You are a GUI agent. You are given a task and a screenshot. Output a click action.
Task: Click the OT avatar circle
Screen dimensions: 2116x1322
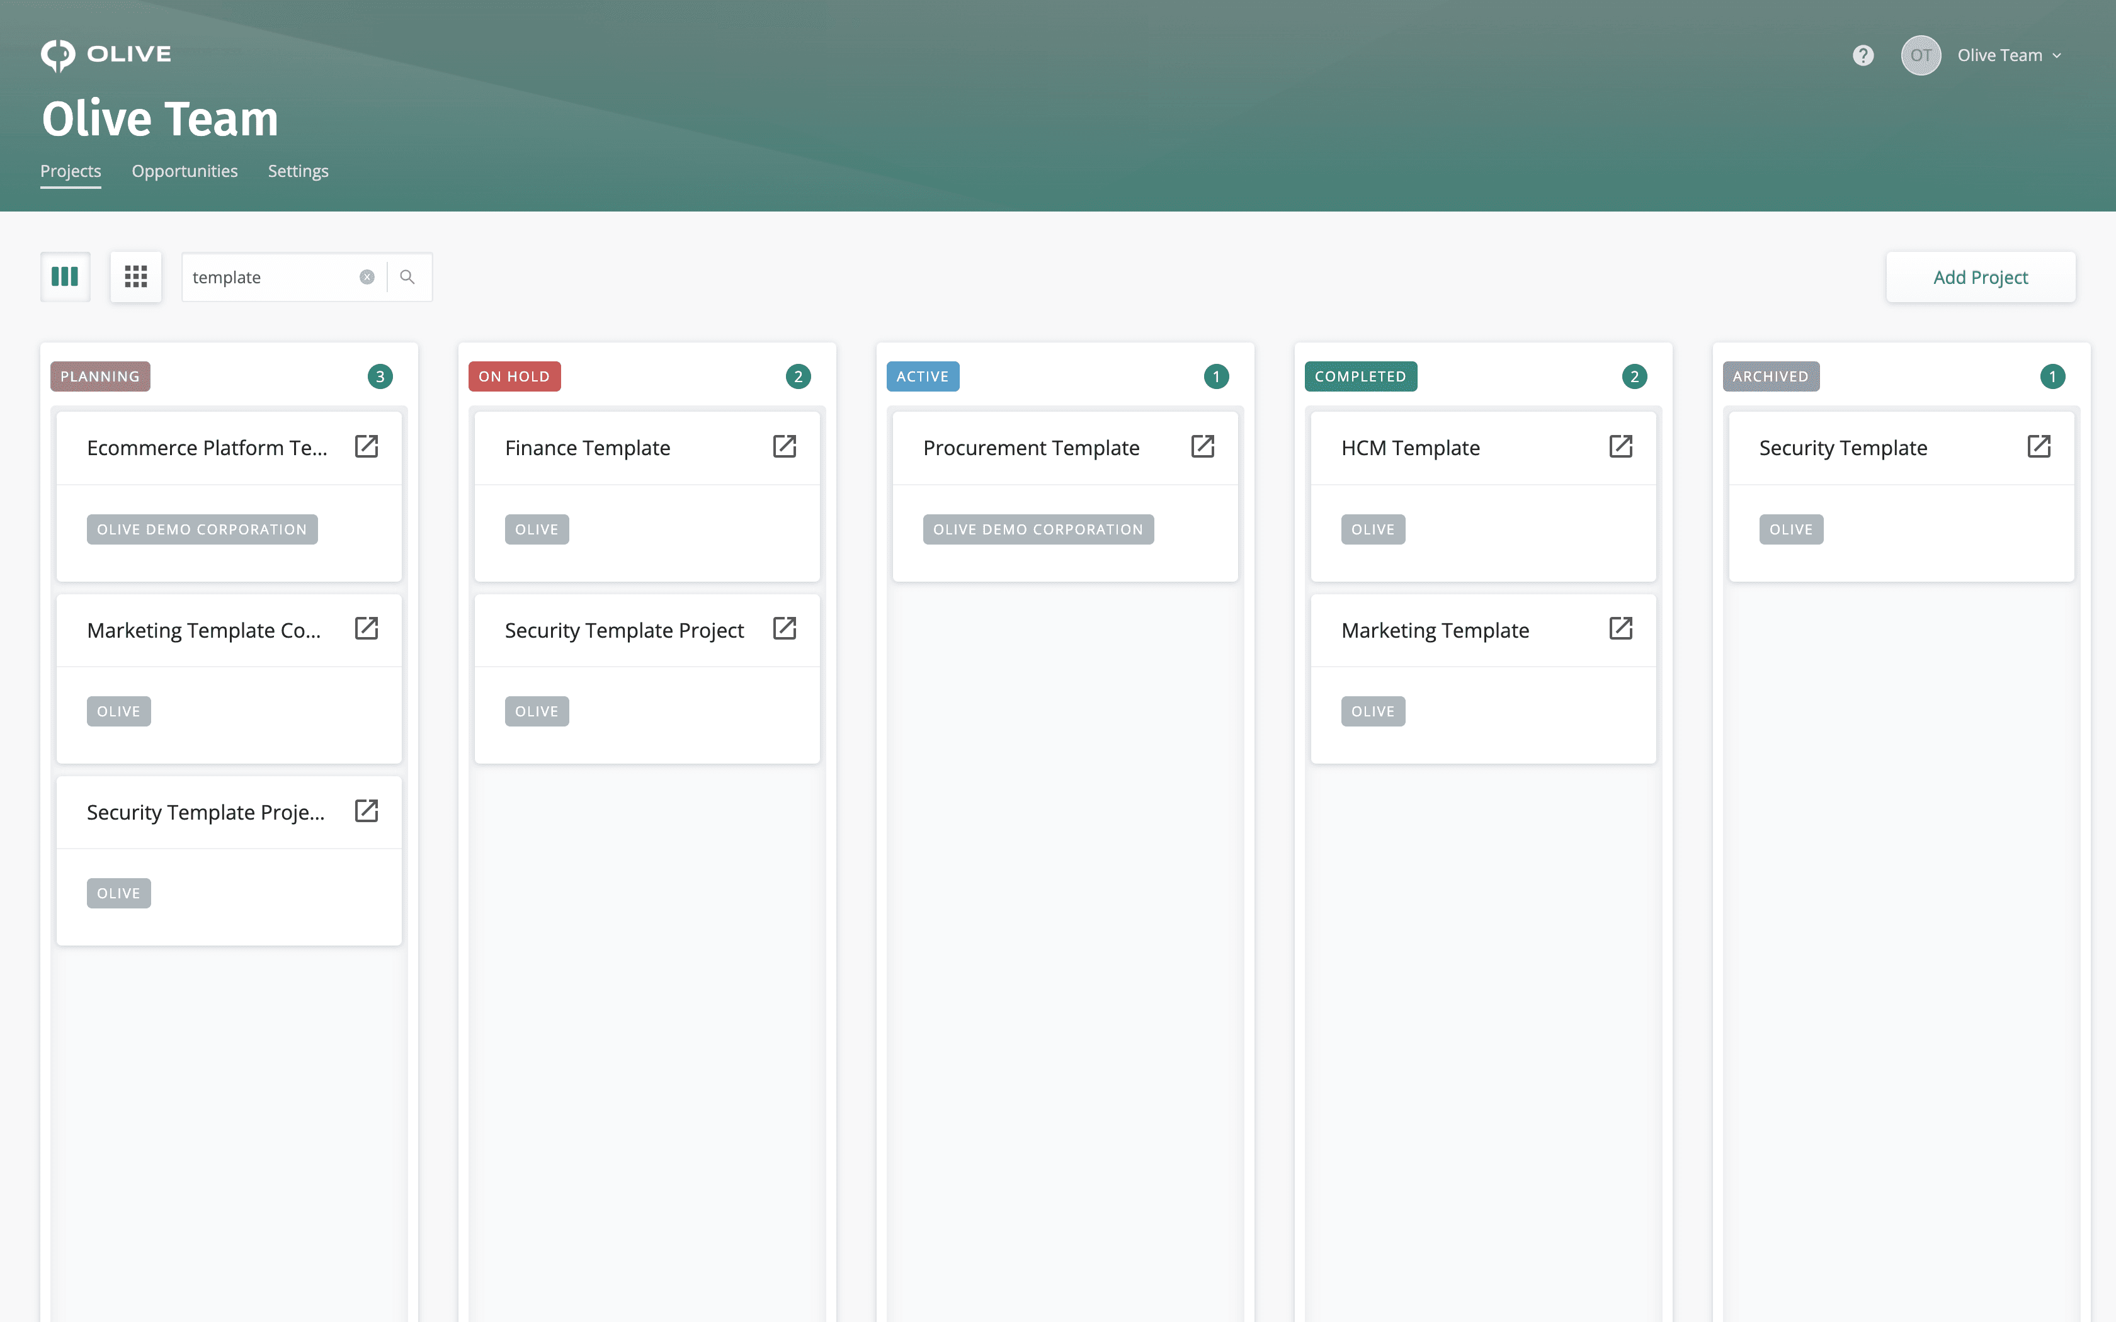tap(1920, 56)
